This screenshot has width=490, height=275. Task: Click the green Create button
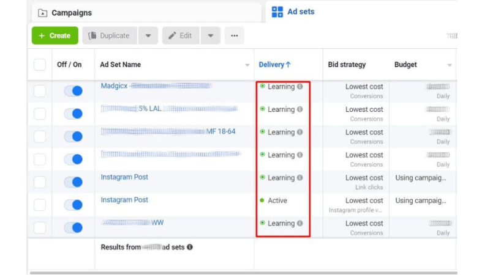55,35
